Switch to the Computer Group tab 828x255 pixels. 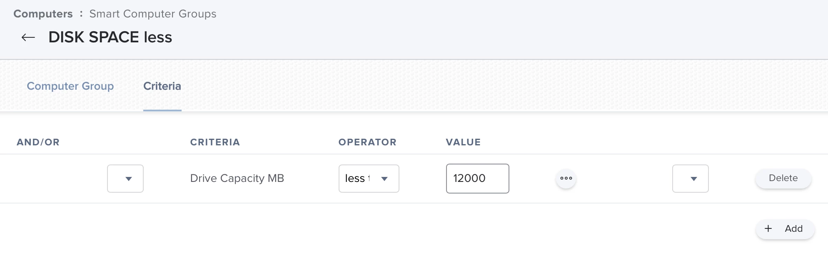point(70,86)
